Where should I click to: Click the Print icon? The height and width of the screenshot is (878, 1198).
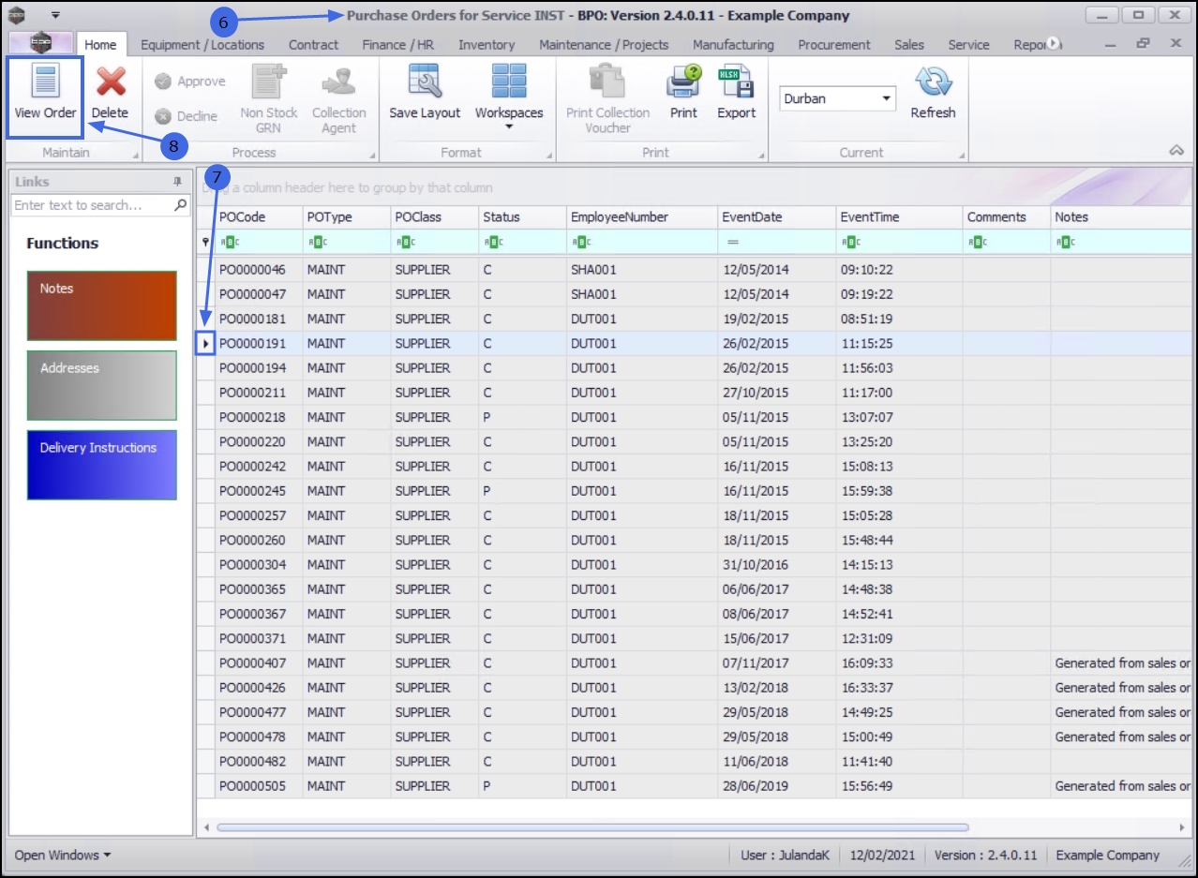point(683,82)
